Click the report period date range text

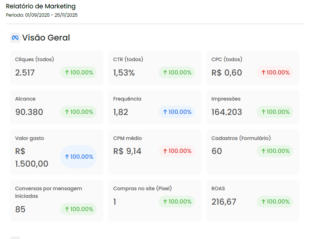click(x=42, y=15)
